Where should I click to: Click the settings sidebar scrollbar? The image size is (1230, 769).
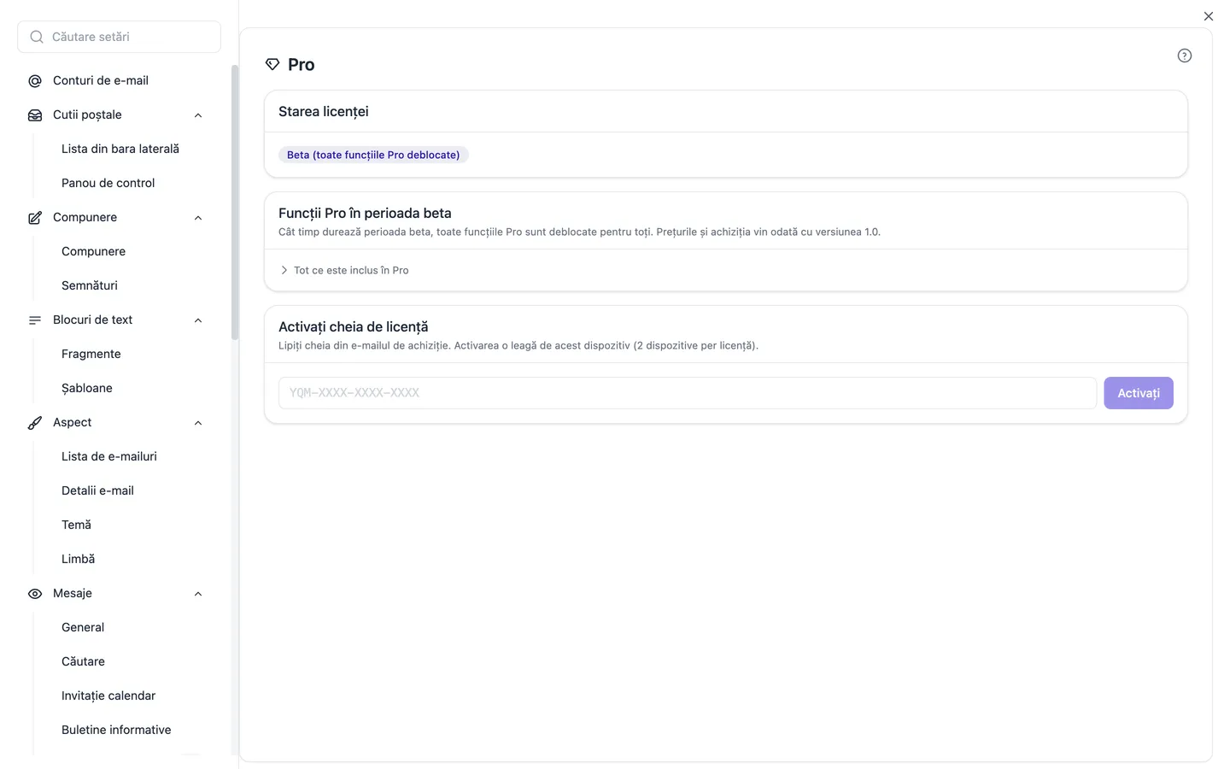235,203
